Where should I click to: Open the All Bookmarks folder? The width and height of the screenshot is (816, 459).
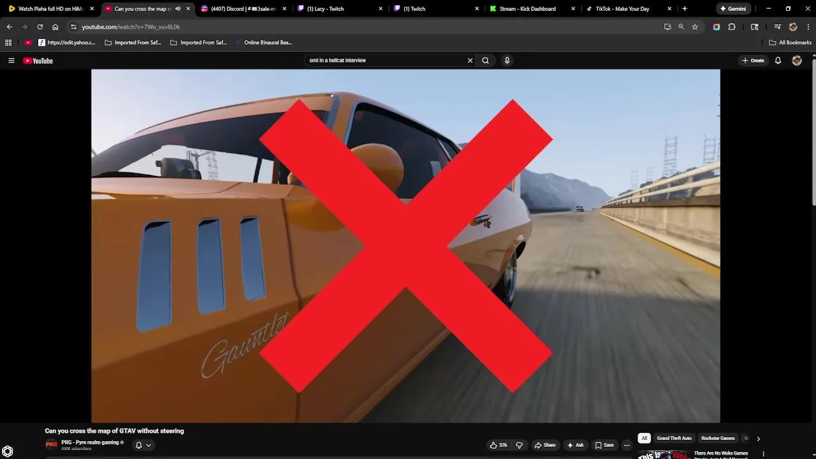[x=790, y=43]
